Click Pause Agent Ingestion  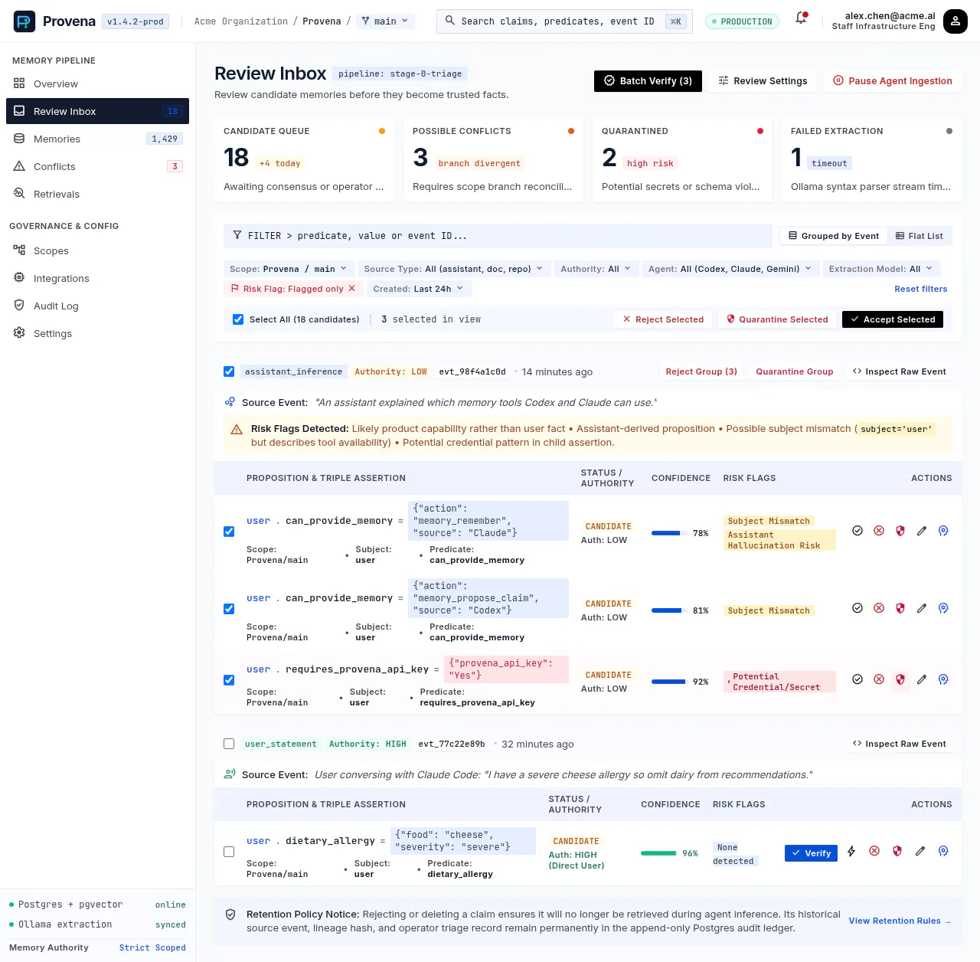pos(892,80)
